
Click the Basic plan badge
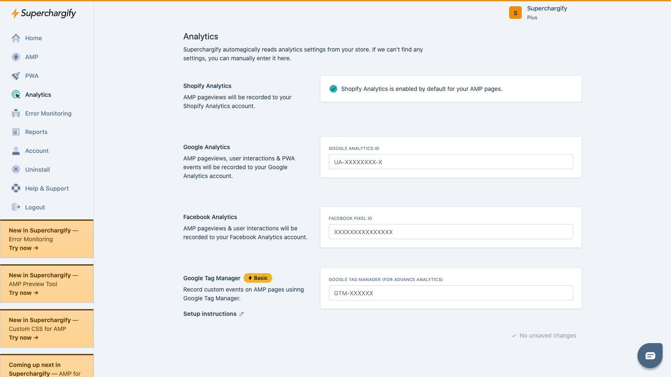click(258, 278)
